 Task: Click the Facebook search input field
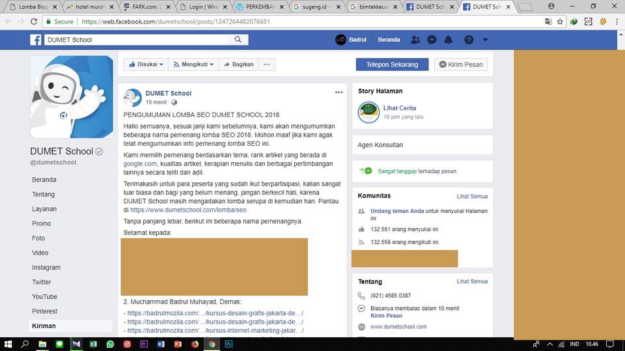136,40
